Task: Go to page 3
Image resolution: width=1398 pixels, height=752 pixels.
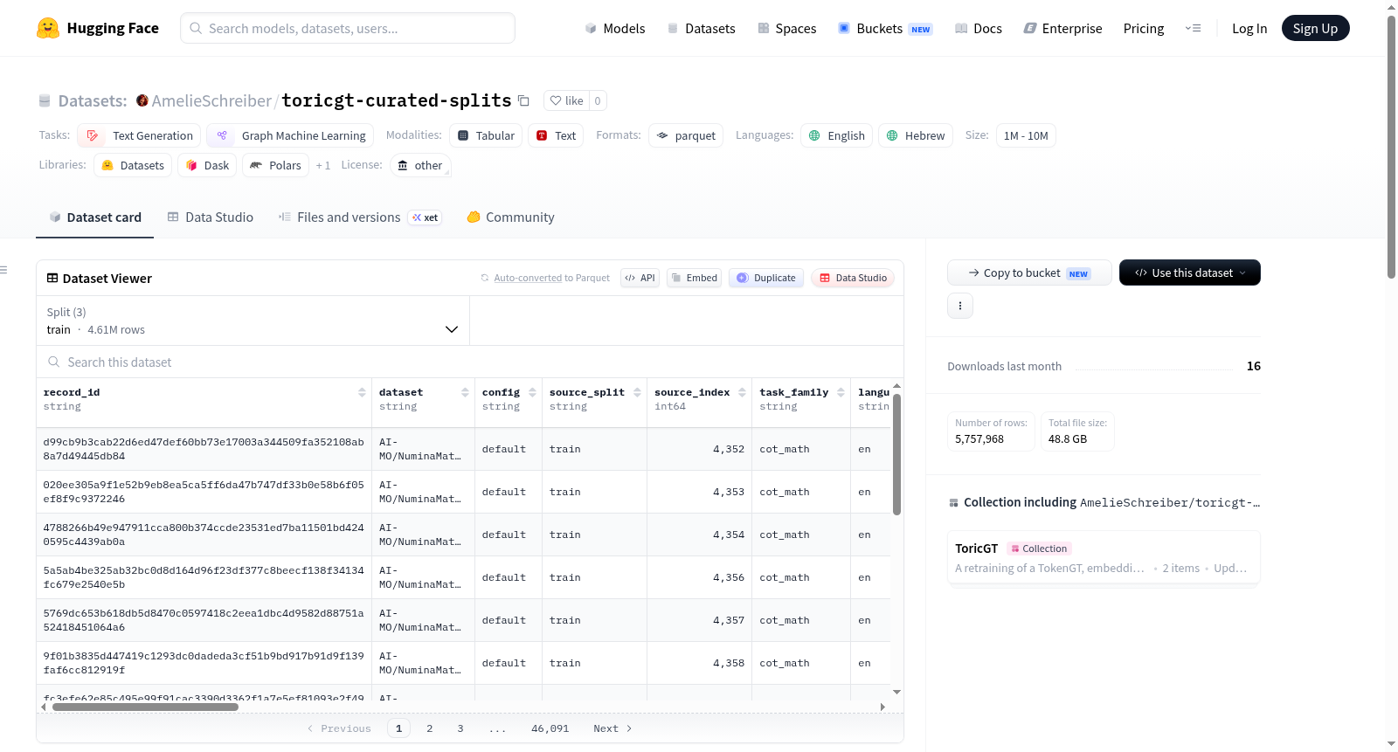Action: 460,728
